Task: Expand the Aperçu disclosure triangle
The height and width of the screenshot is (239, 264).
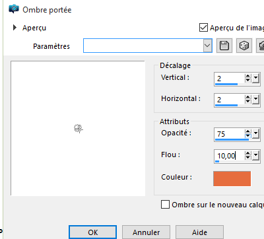Action: [15, 28]
